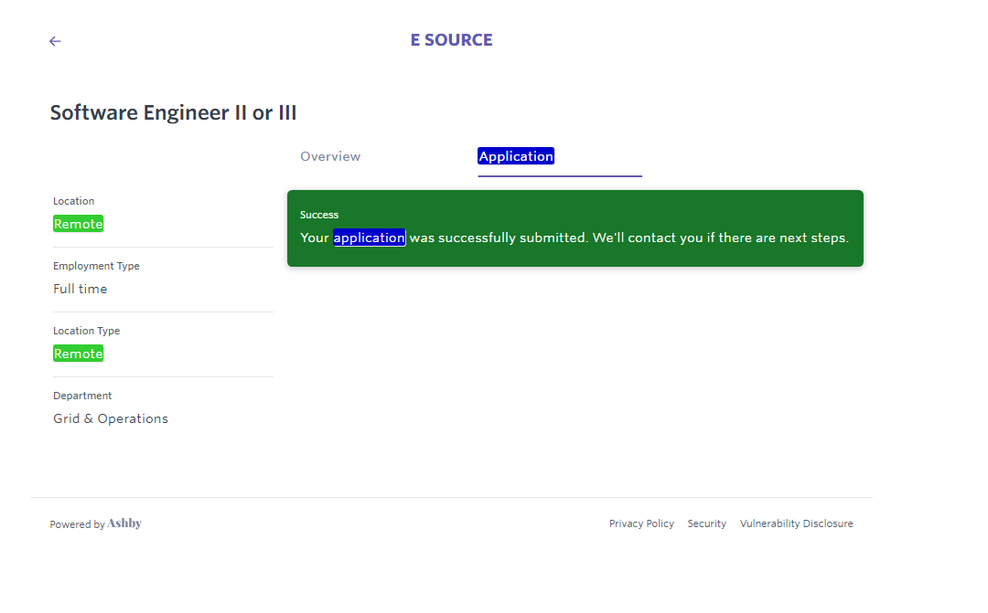Open the Vulnerability Disclosure link
988x613 pixels.
[x=796, y=523]
